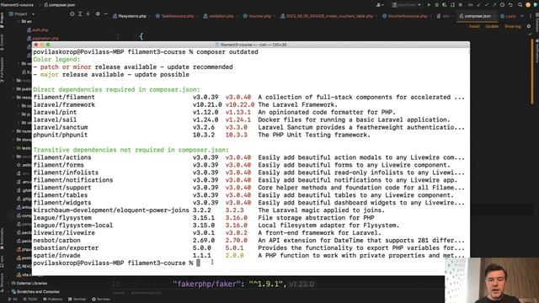The image size is (539, 303).
Task: Click composer Install link
Action: 474,26
